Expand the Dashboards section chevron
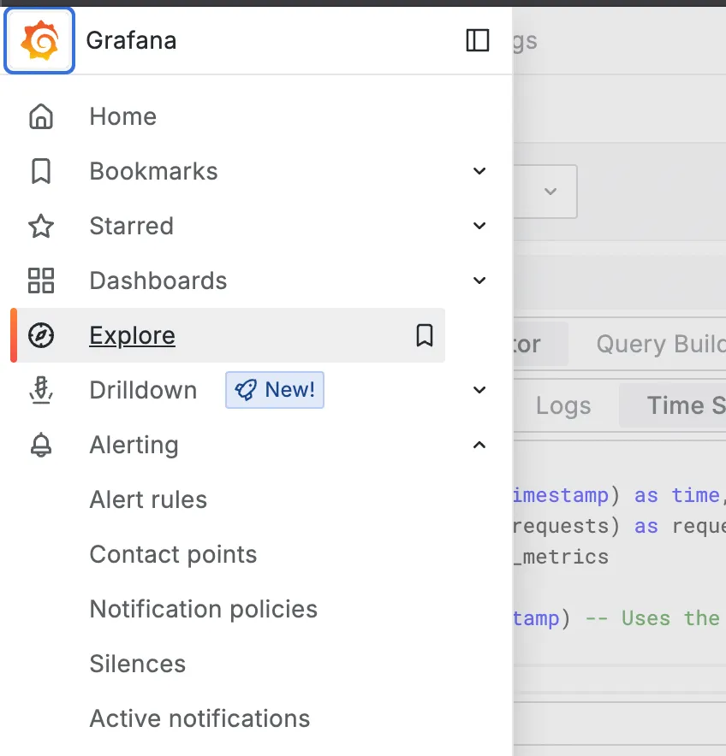Screen dimensions: 726x756 coord(479,281)
